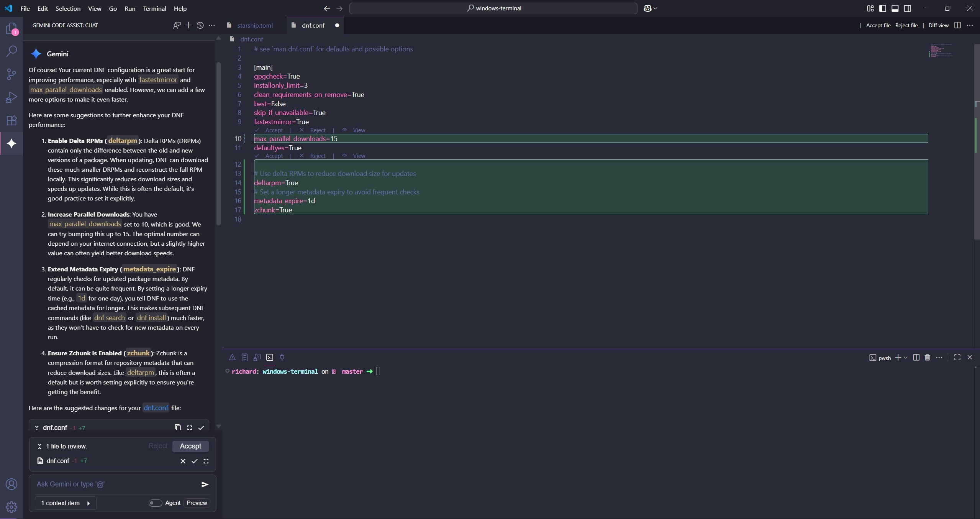Click the Preview badge next to Agent

click(x=197, y=503)
